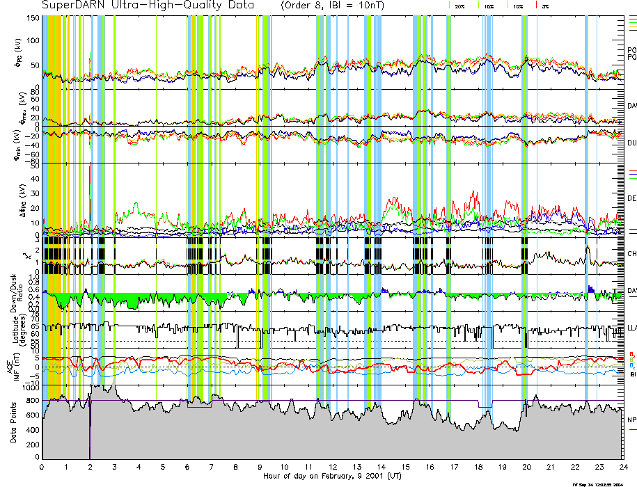Screen dimensions: 637x487
Task: Click the light blue 20% legend marker
Action: click(450, 5)
